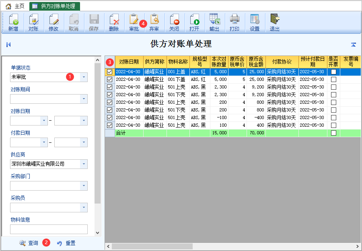Open the 设置 settings toolbar icon
The image size is (362, 251).
coord(255,23)
